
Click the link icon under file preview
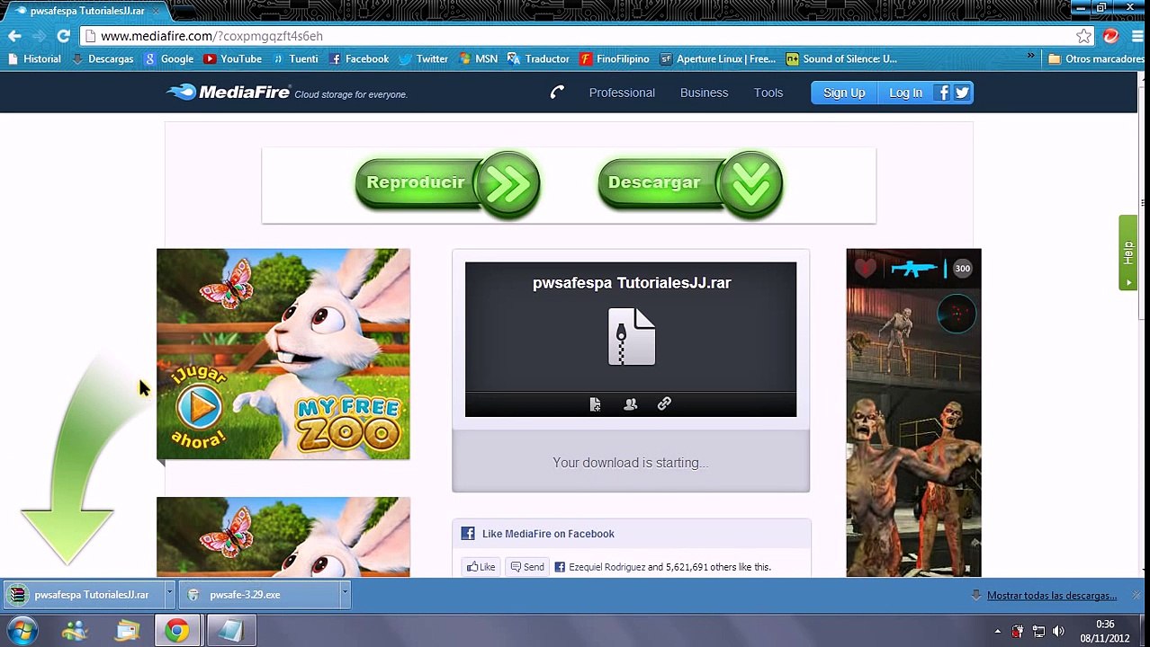tap(664, 404)
